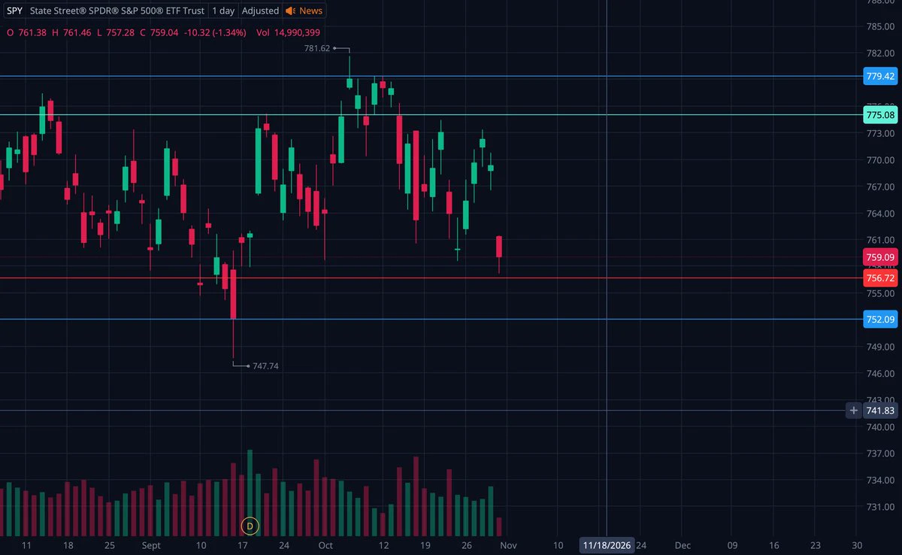Click the 746.00 price axis label

point(879,374)
